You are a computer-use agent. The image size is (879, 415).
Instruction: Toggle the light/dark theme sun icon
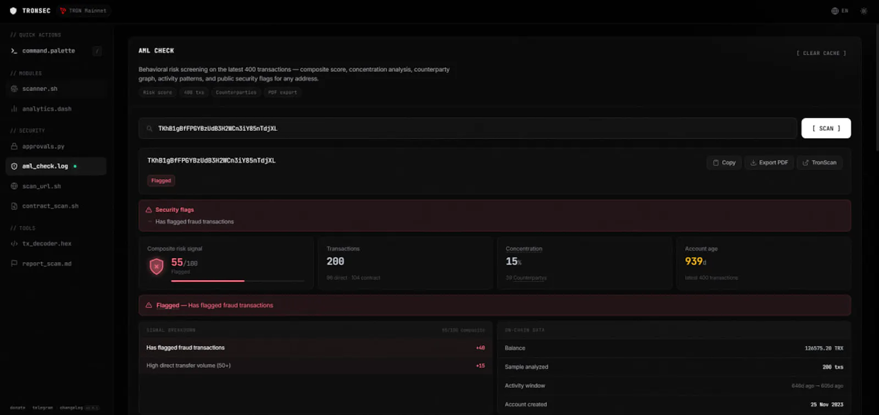(x=864, y=10)
